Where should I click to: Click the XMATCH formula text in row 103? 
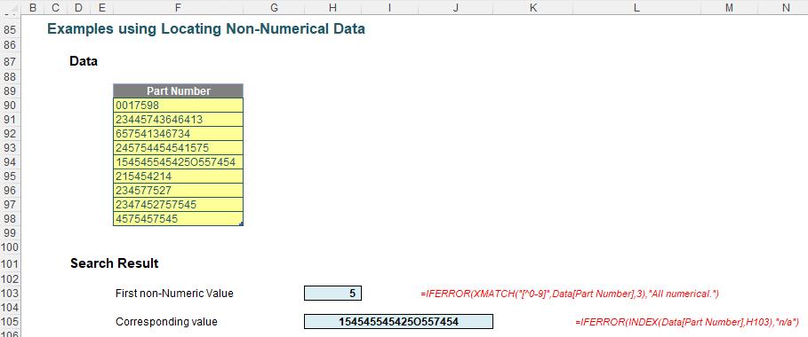(x=570, y=294)
